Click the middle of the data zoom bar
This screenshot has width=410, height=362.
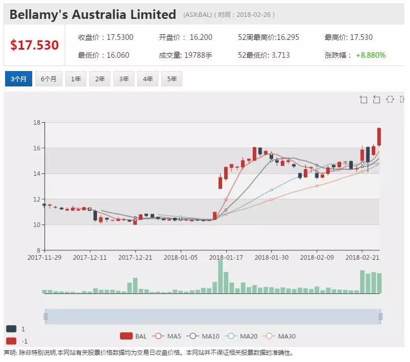[213, 316]
